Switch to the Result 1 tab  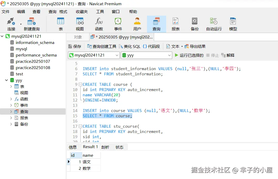[x=90, y=147]
